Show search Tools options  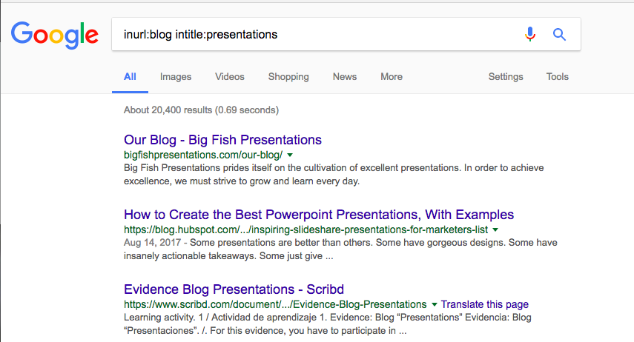557,77
